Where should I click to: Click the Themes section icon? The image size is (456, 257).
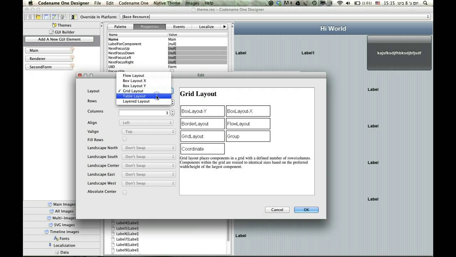click(54, 25)
